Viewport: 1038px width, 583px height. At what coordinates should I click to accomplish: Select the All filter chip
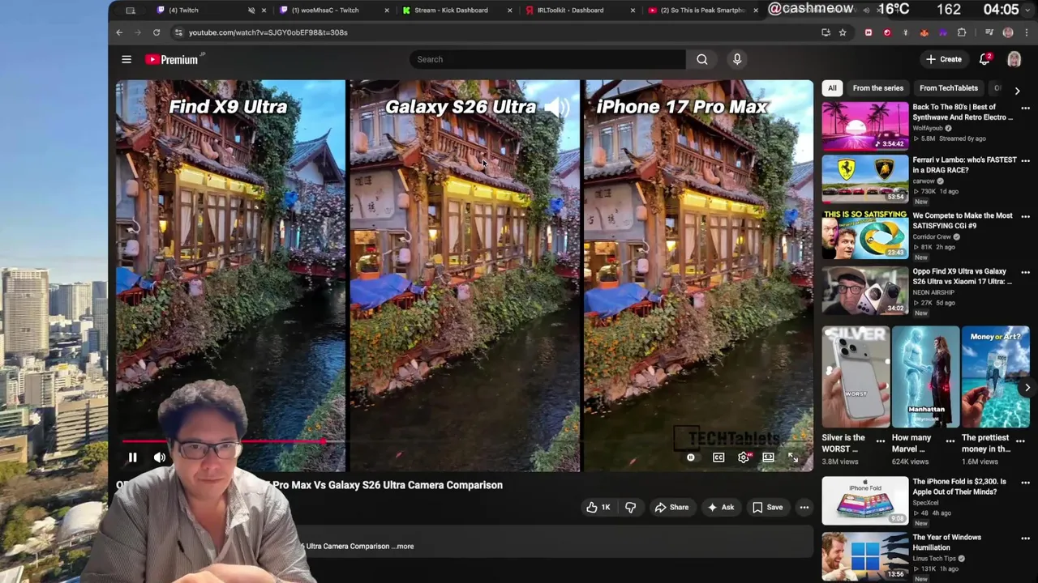click(832, 88)
